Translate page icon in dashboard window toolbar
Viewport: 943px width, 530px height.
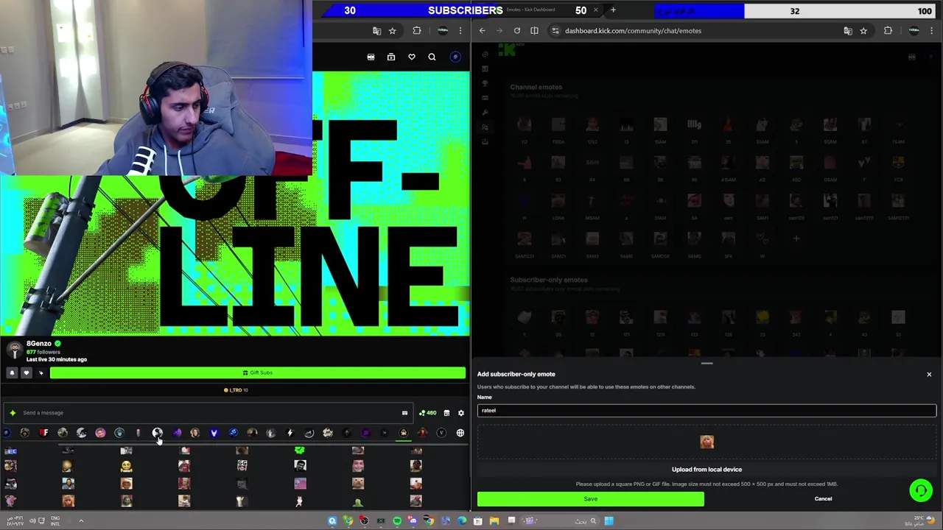click(x=848, y=31)
